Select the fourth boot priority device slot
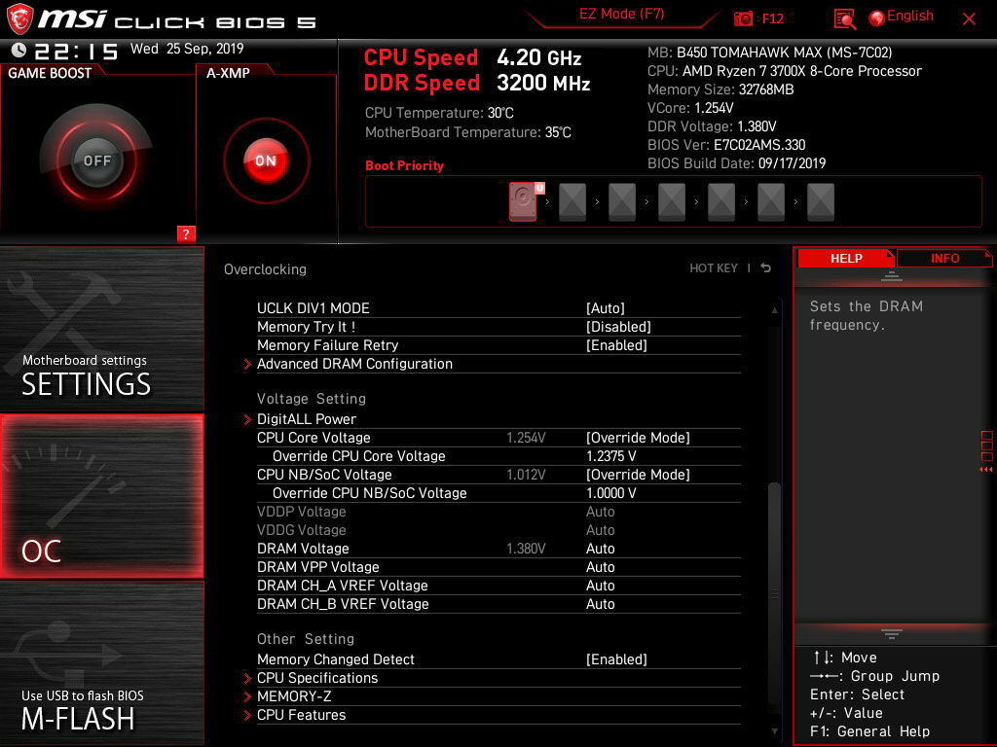The width and height of the screenshot is (997, 747). pyautogui.click(x=672, y=202)
